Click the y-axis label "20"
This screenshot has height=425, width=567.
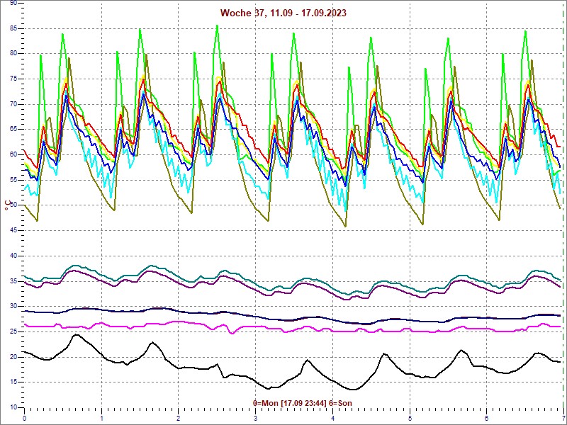tap(13, 357)
